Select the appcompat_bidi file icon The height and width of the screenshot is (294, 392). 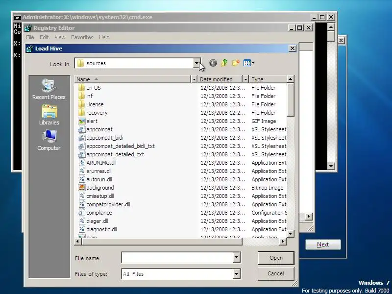(81, 138)
